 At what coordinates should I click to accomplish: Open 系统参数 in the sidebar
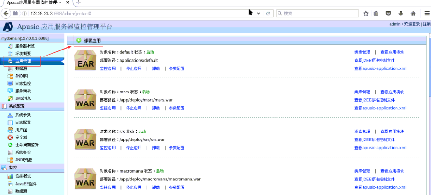coord(23,115)
